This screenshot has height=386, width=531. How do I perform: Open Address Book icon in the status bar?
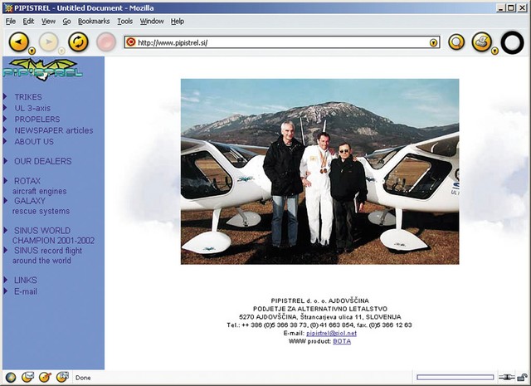pos(62,377)
